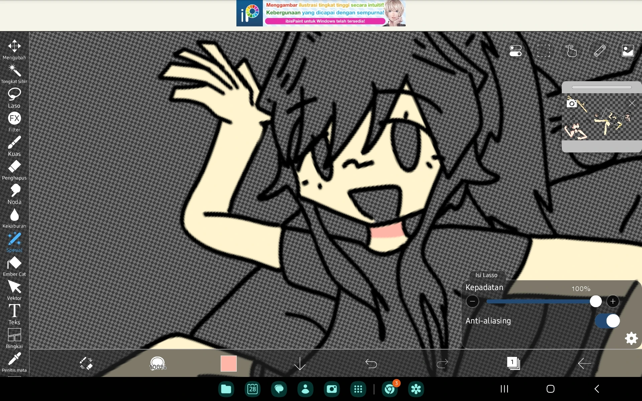The width and height of the screenshot is (642, 401).
Task: Open the camera icon in the navigator panel
Action: (572, 103)
